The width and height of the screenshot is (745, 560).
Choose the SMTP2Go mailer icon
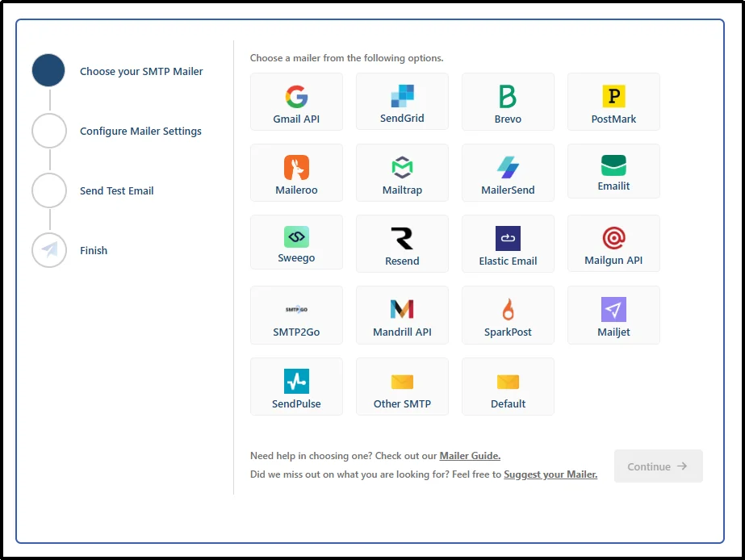click(296, 309)
